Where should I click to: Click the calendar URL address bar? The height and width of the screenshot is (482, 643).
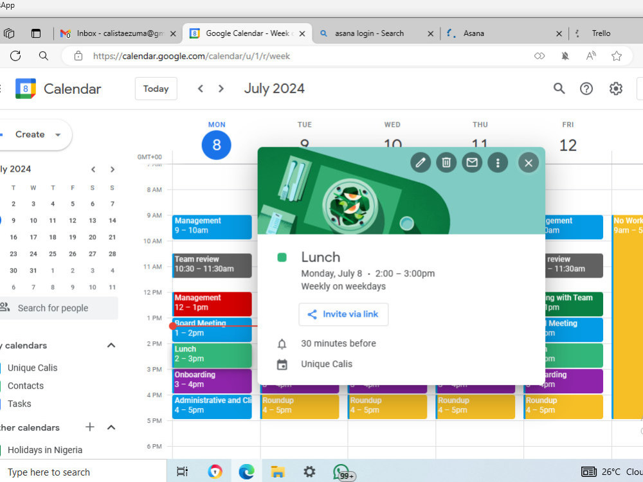pyautogui.click(x=192, y=56)
